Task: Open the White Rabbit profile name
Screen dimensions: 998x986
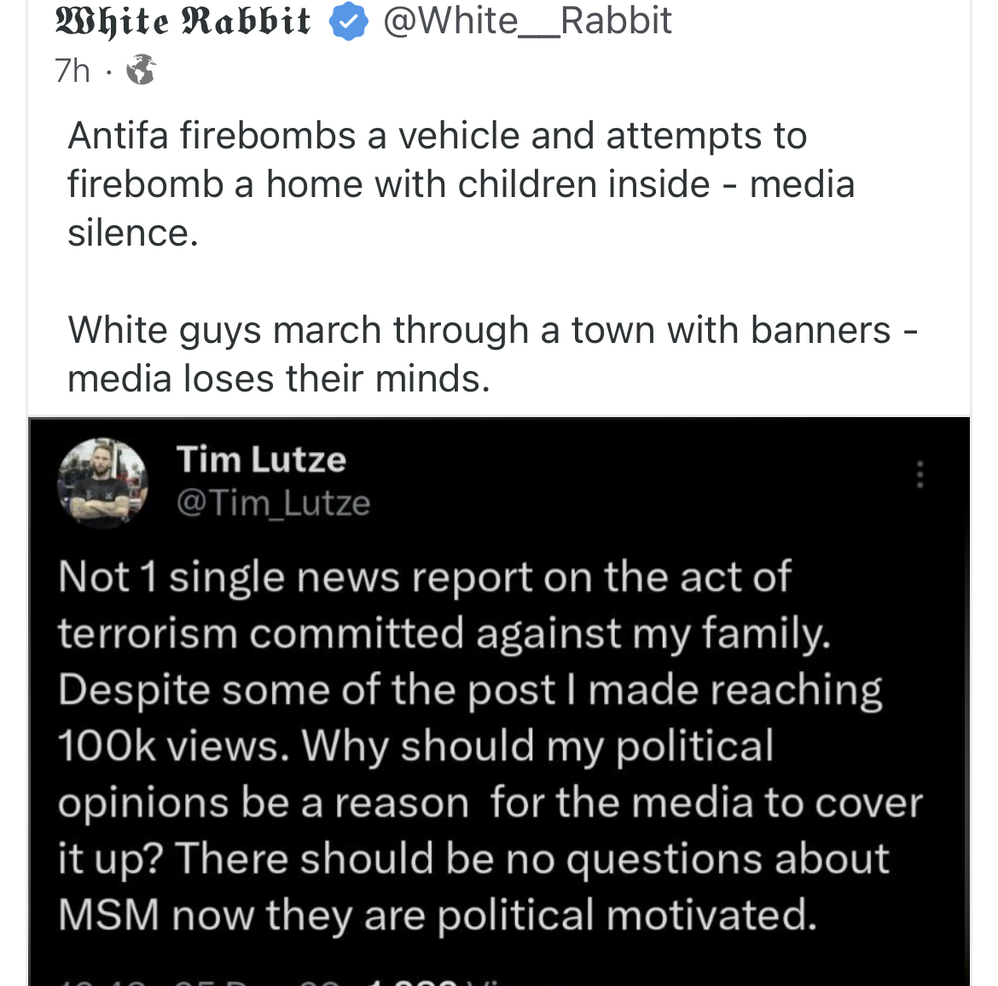Action: pyautogui.click(x=183, y=21)
